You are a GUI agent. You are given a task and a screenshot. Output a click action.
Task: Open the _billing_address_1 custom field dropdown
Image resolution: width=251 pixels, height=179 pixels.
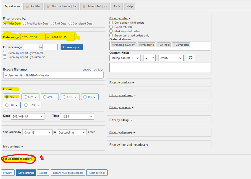coord(125,58)
